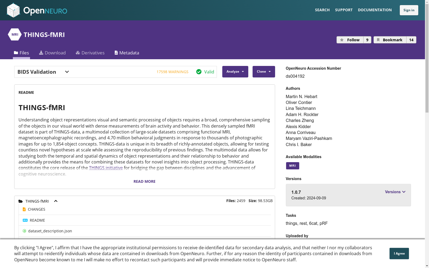
Task: Click the star icon on Follow
Action: (x=342, y=40)
